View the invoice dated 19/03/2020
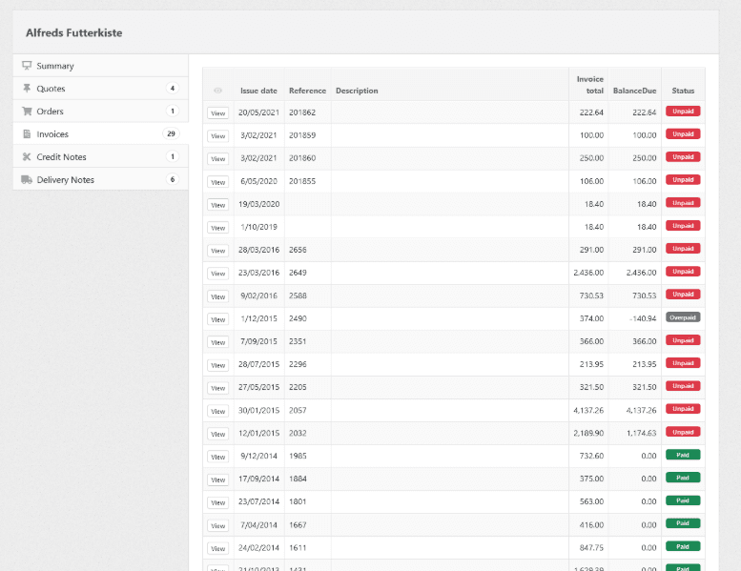Image resolution: width=741 pixels, height=571 pixels. 217,205
